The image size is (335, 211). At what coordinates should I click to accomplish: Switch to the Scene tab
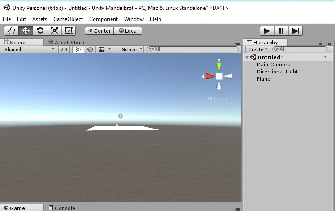tap(21, 42)
